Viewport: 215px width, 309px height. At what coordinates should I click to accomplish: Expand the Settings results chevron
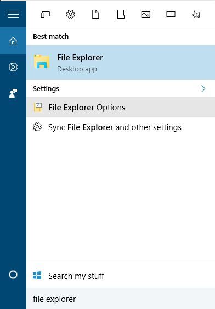click(x=203, y=89)
